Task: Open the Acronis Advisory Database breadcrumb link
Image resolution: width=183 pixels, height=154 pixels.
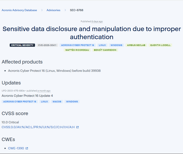Action: coord(19,10)
